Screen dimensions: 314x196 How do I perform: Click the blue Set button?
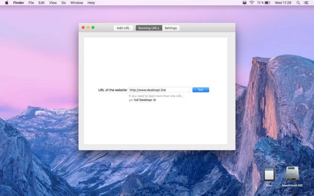(x=201, y=90)
